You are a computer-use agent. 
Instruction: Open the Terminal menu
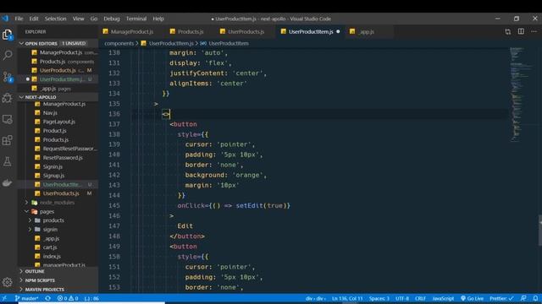136,19
